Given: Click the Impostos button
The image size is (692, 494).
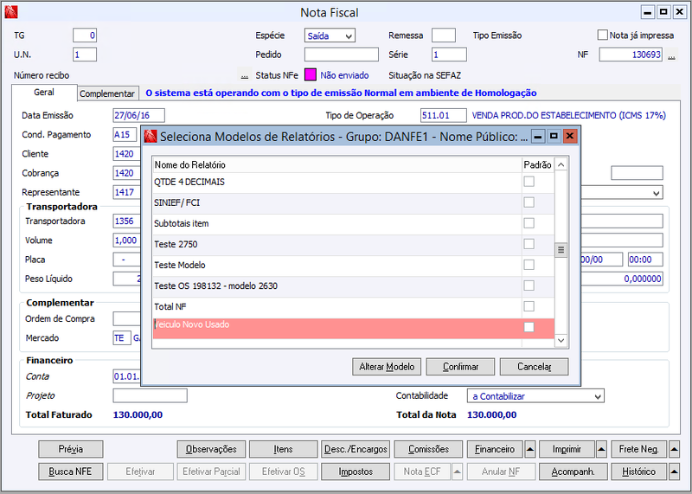Looking at the screenshot, I should pyautogui.click(x=356, y=472).
